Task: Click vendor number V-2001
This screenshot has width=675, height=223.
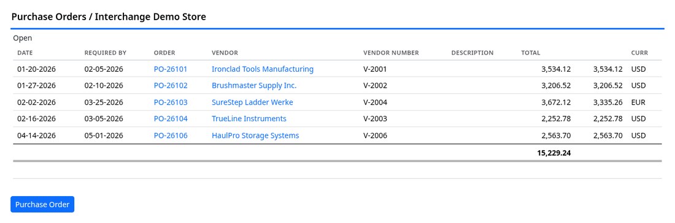Action: [375, 69]
